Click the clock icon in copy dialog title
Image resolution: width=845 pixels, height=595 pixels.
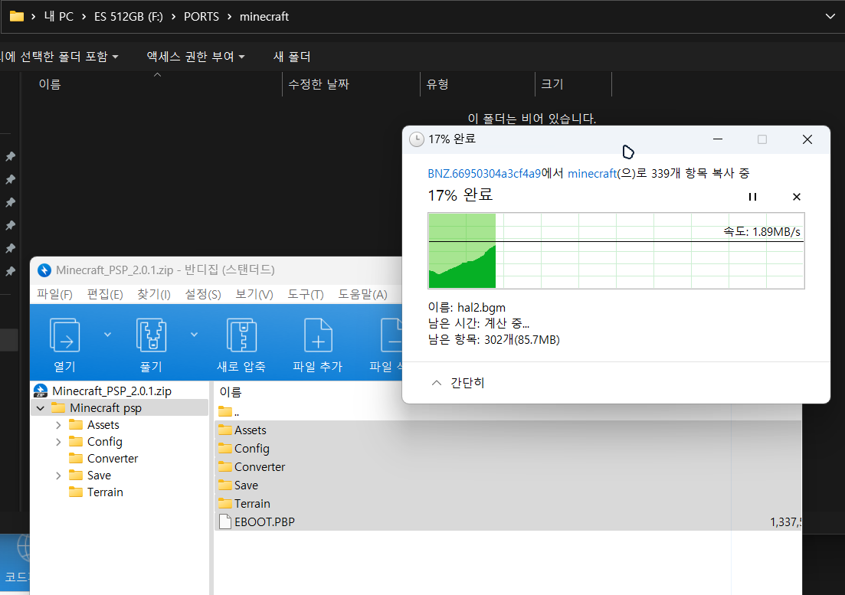pyautogui.click(x=417, y=139)
